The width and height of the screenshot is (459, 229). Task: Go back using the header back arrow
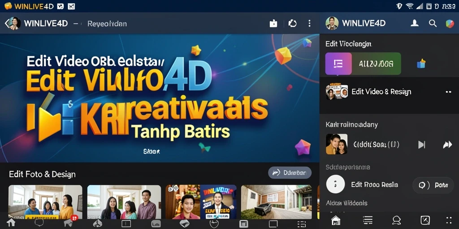tap(6, 23)
